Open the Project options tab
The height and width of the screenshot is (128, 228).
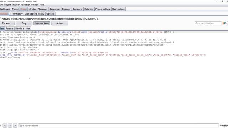[x=103, y=9]
